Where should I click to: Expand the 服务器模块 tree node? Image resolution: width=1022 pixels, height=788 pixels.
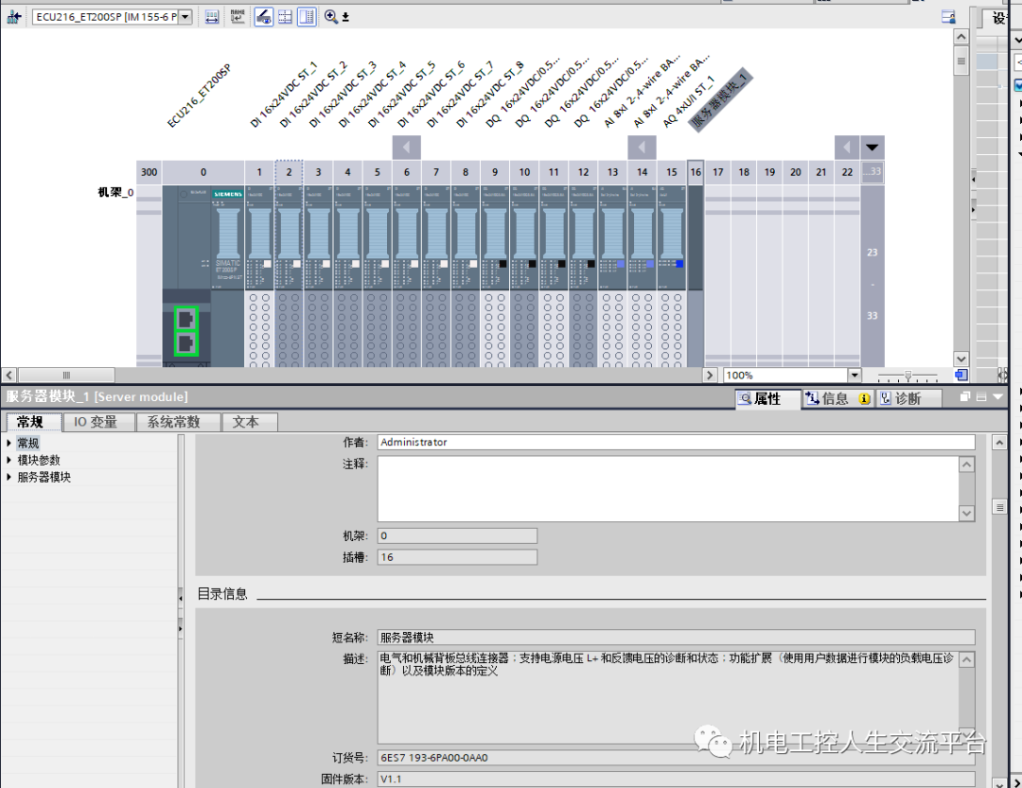9,477
